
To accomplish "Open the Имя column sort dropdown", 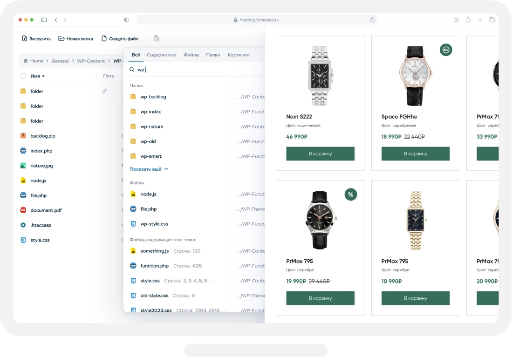I will tap(36, 76).
